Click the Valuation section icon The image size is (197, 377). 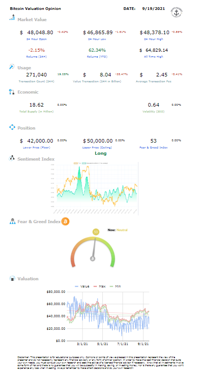pos(12,278)
